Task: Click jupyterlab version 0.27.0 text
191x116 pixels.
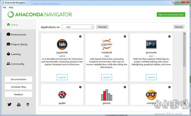Action: pyautogui.click(x=62, y=56)
